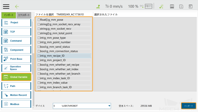Screen dimensions: 198x112
Task: Check bool:g_mm_whether_set_recipe checkbox
Action: point(39,65)
